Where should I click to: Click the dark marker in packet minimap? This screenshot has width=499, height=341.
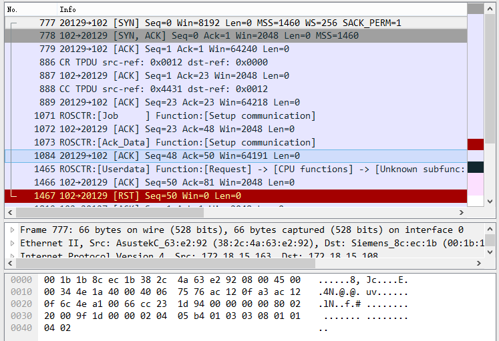tap(475, 167)
